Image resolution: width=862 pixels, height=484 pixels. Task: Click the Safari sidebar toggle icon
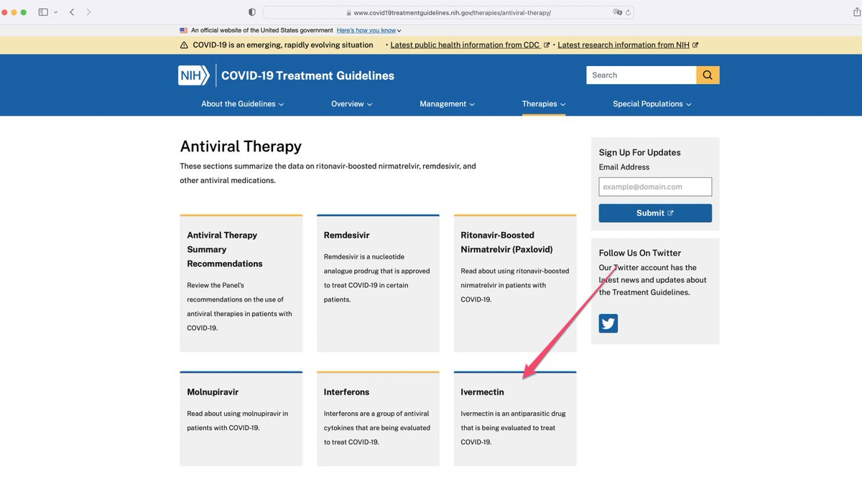point(43,12)
